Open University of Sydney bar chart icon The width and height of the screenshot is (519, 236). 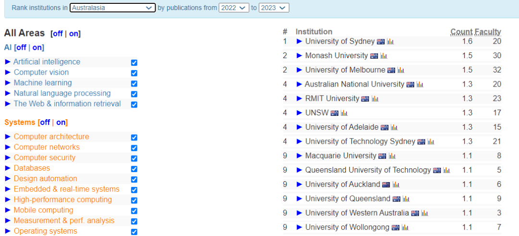tap(390, 42)
